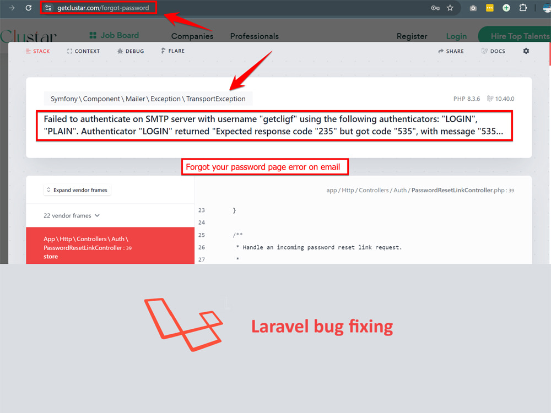Click the Laravel 10.40.0 version label
Image resolution: width=551 pixels, height=413 pixels.
pos(500,99)
